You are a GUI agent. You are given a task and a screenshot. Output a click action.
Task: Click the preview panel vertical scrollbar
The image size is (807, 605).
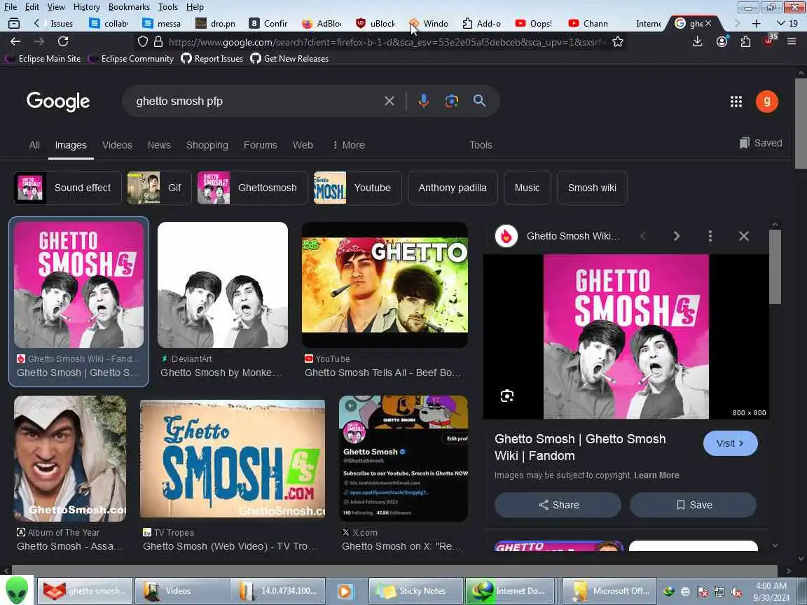tap(775, 267)
